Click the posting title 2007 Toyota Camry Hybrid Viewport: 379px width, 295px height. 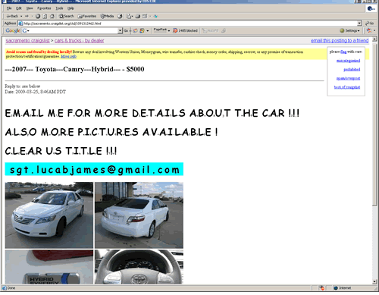pos(74,69)
